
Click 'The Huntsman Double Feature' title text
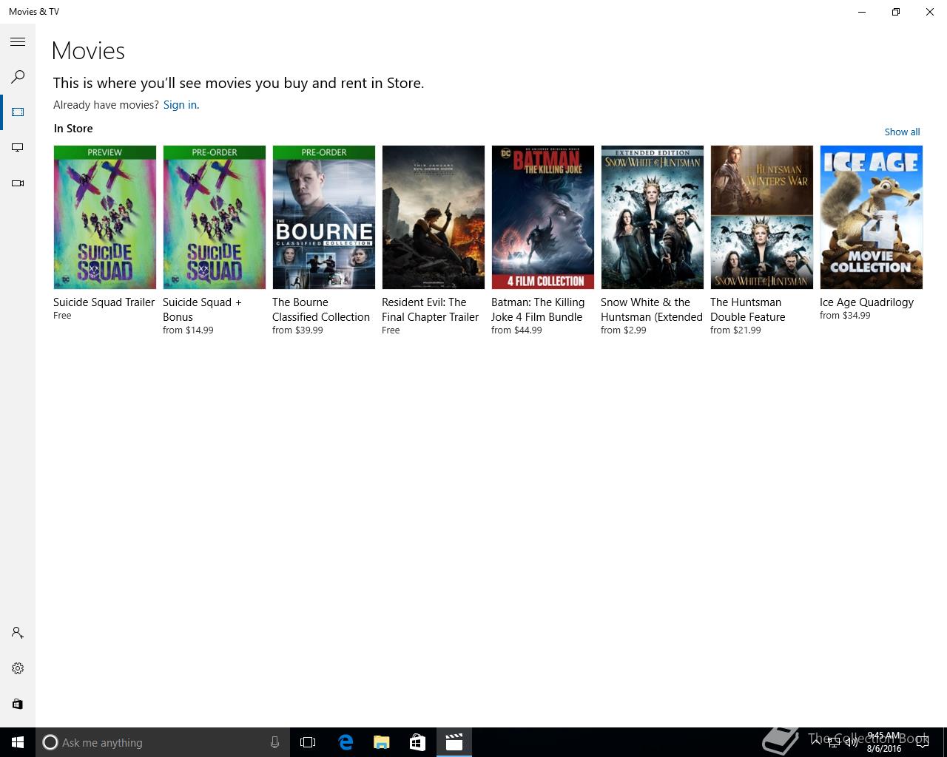click(x=748, y=310)
